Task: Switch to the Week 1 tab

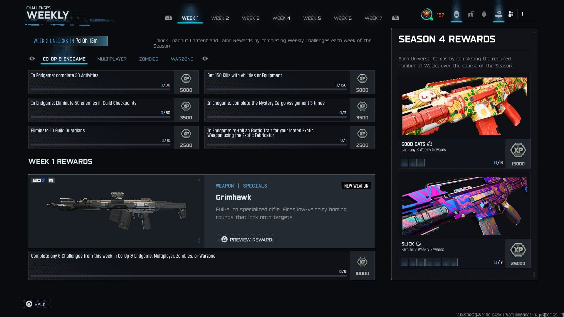Action: 190,18
